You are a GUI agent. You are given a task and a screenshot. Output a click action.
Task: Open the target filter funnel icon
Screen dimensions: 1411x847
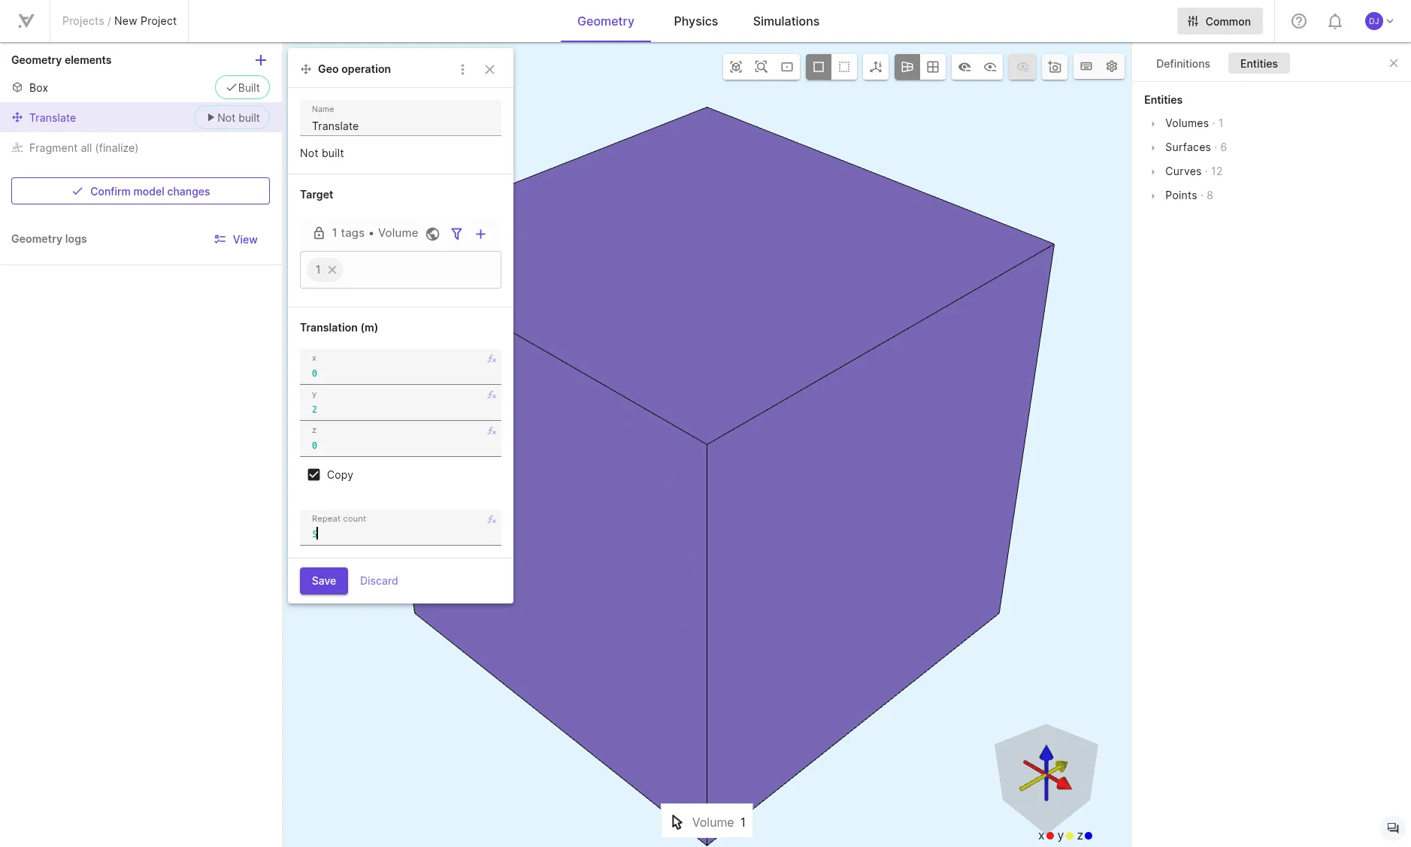(456, 234)
